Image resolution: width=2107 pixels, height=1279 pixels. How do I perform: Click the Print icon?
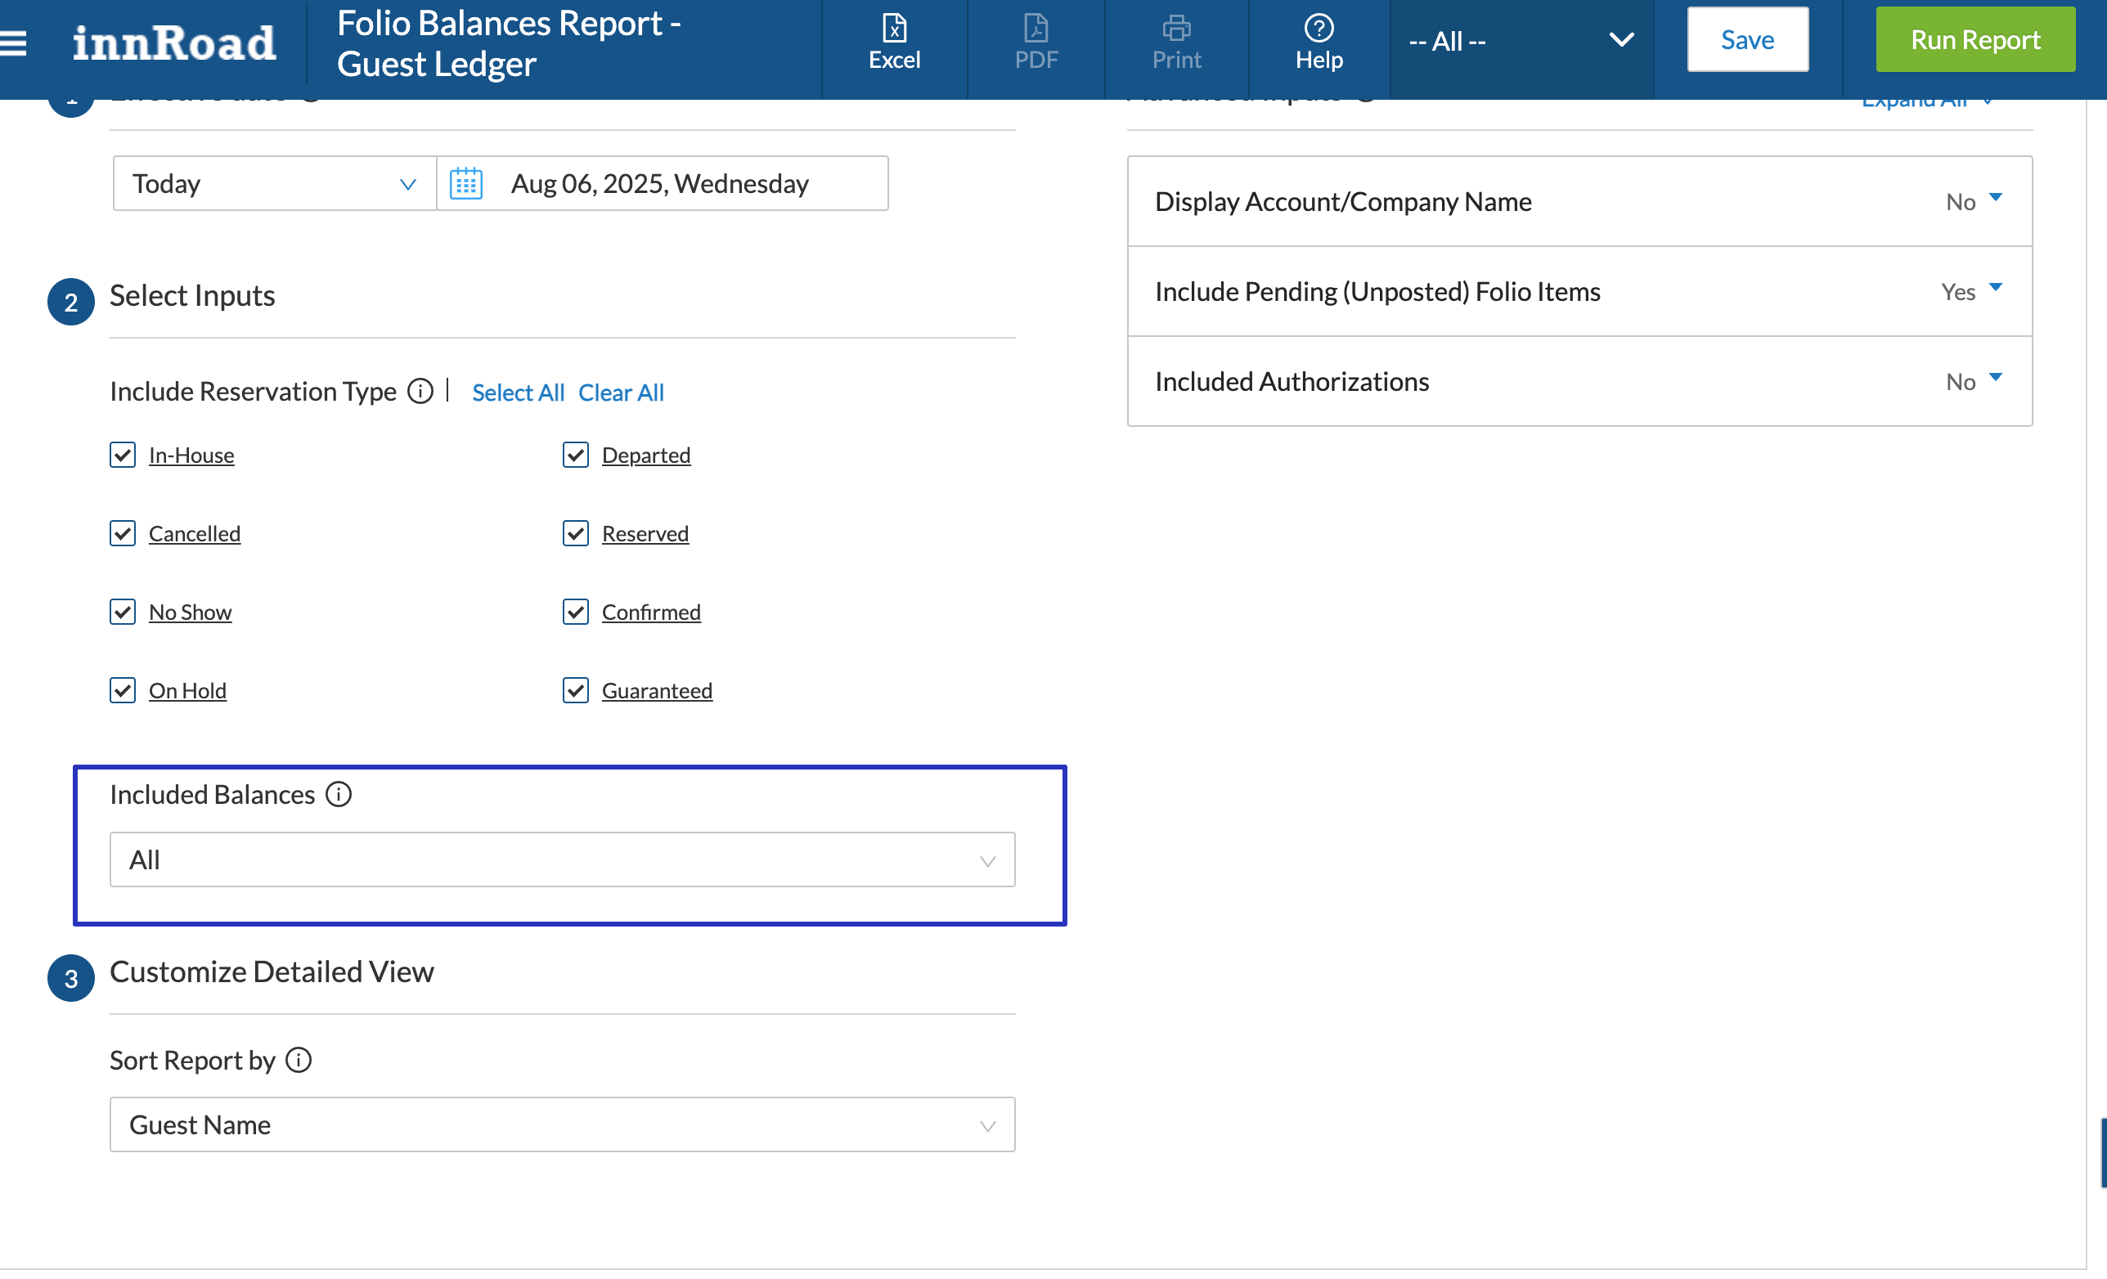pyautogui.click(x=1176, y=41)
